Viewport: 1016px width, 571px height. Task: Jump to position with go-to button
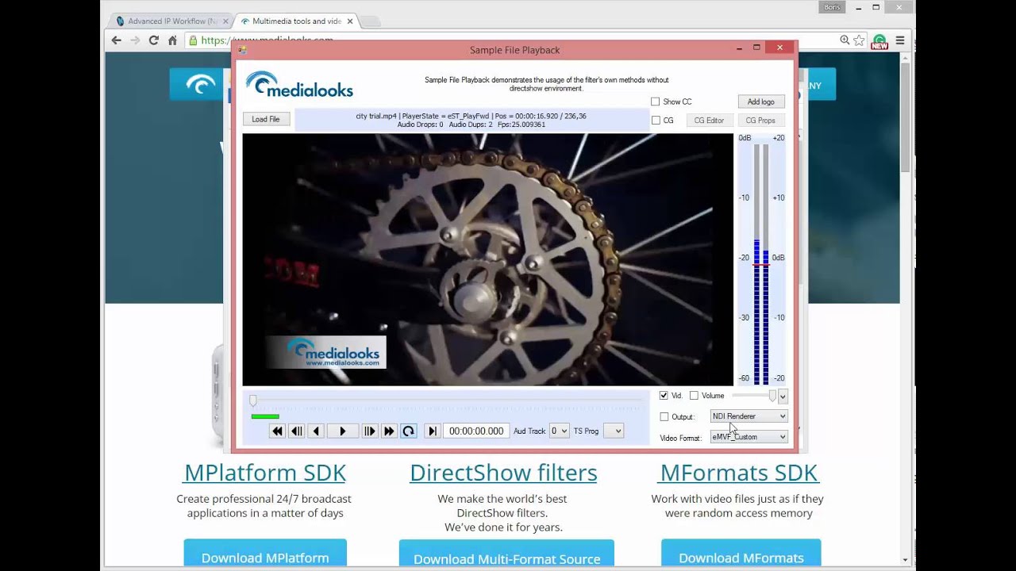(432, 431)
